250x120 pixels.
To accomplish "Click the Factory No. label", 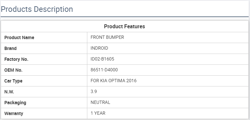I will [16, 59].
